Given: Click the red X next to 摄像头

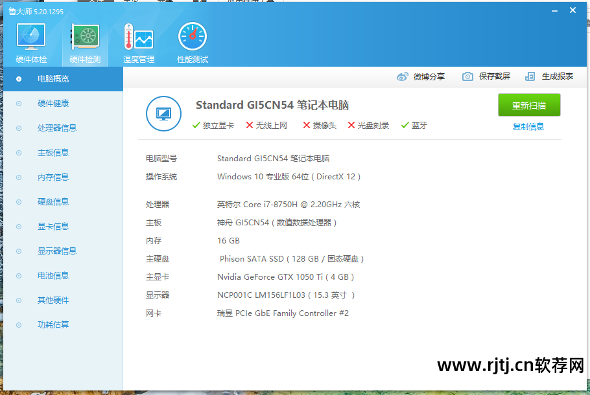Looking at the screenshot, I should (306, 125).
